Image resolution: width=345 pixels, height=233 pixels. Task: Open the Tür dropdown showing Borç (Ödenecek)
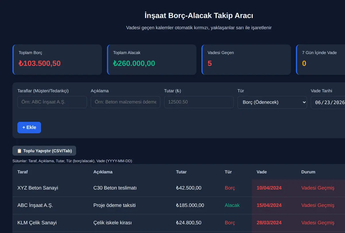pos(272,102)
